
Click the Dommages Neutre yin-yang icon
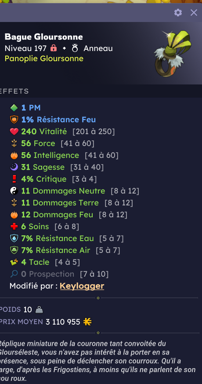pyautogui.click(x=14, y=191)
